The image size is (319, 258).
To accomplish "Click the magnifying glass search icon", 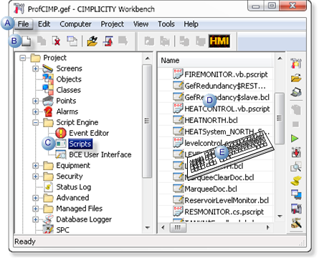I will (x=296, y=167).
